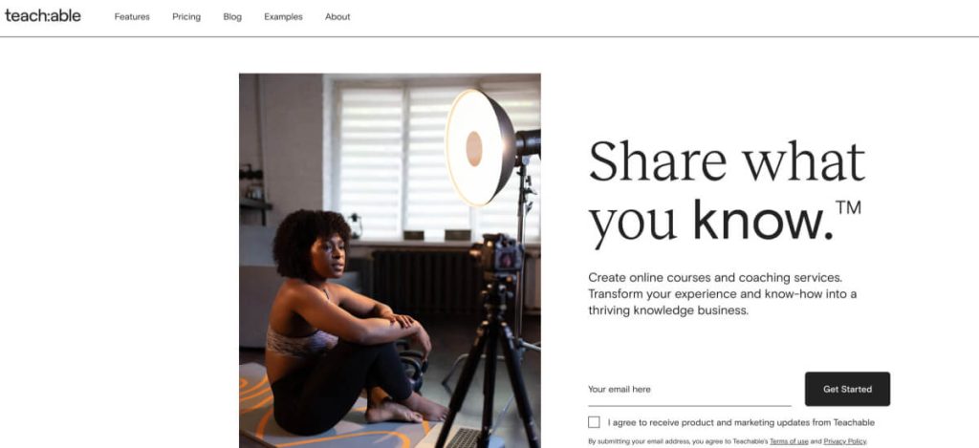
Task: Open the Blog link in navigation
Action: (x=232, y=17)
